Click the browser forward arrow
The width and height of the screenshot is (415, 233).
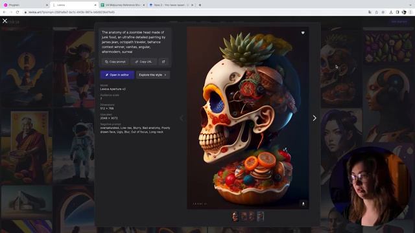(11, 12)
